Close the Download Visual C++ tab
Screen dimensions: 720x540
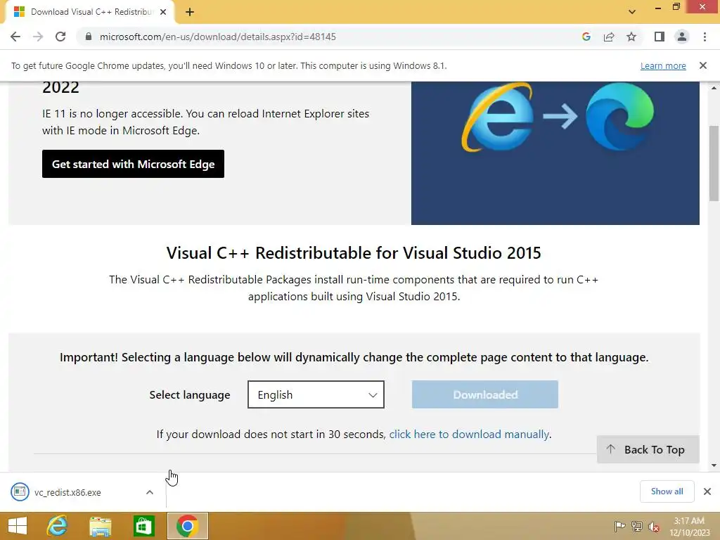[x=163, y=12]
